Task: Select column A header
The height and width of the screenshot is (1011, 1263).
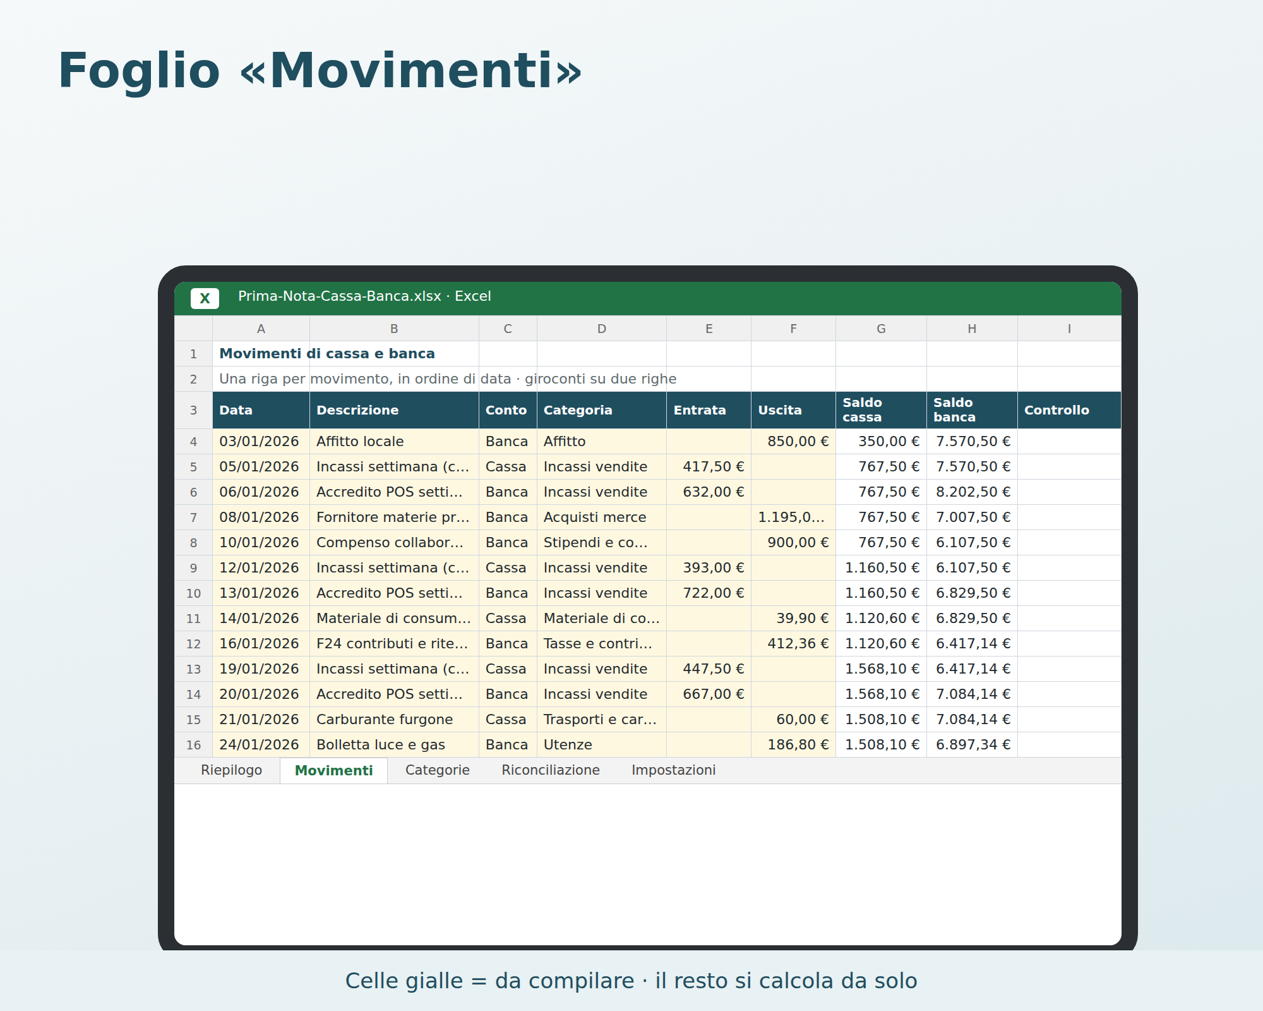Action: click(261, 329)
